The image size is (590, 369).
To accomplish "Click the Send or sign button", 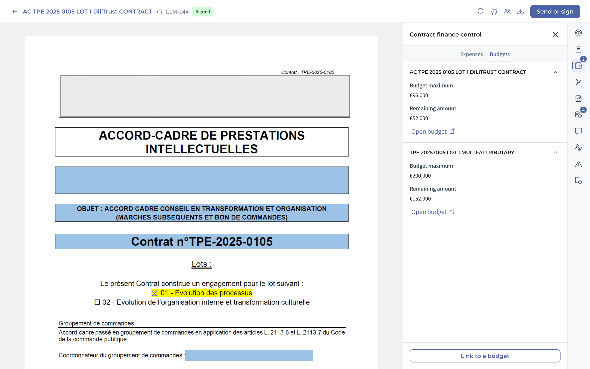I will coord(555,11).
